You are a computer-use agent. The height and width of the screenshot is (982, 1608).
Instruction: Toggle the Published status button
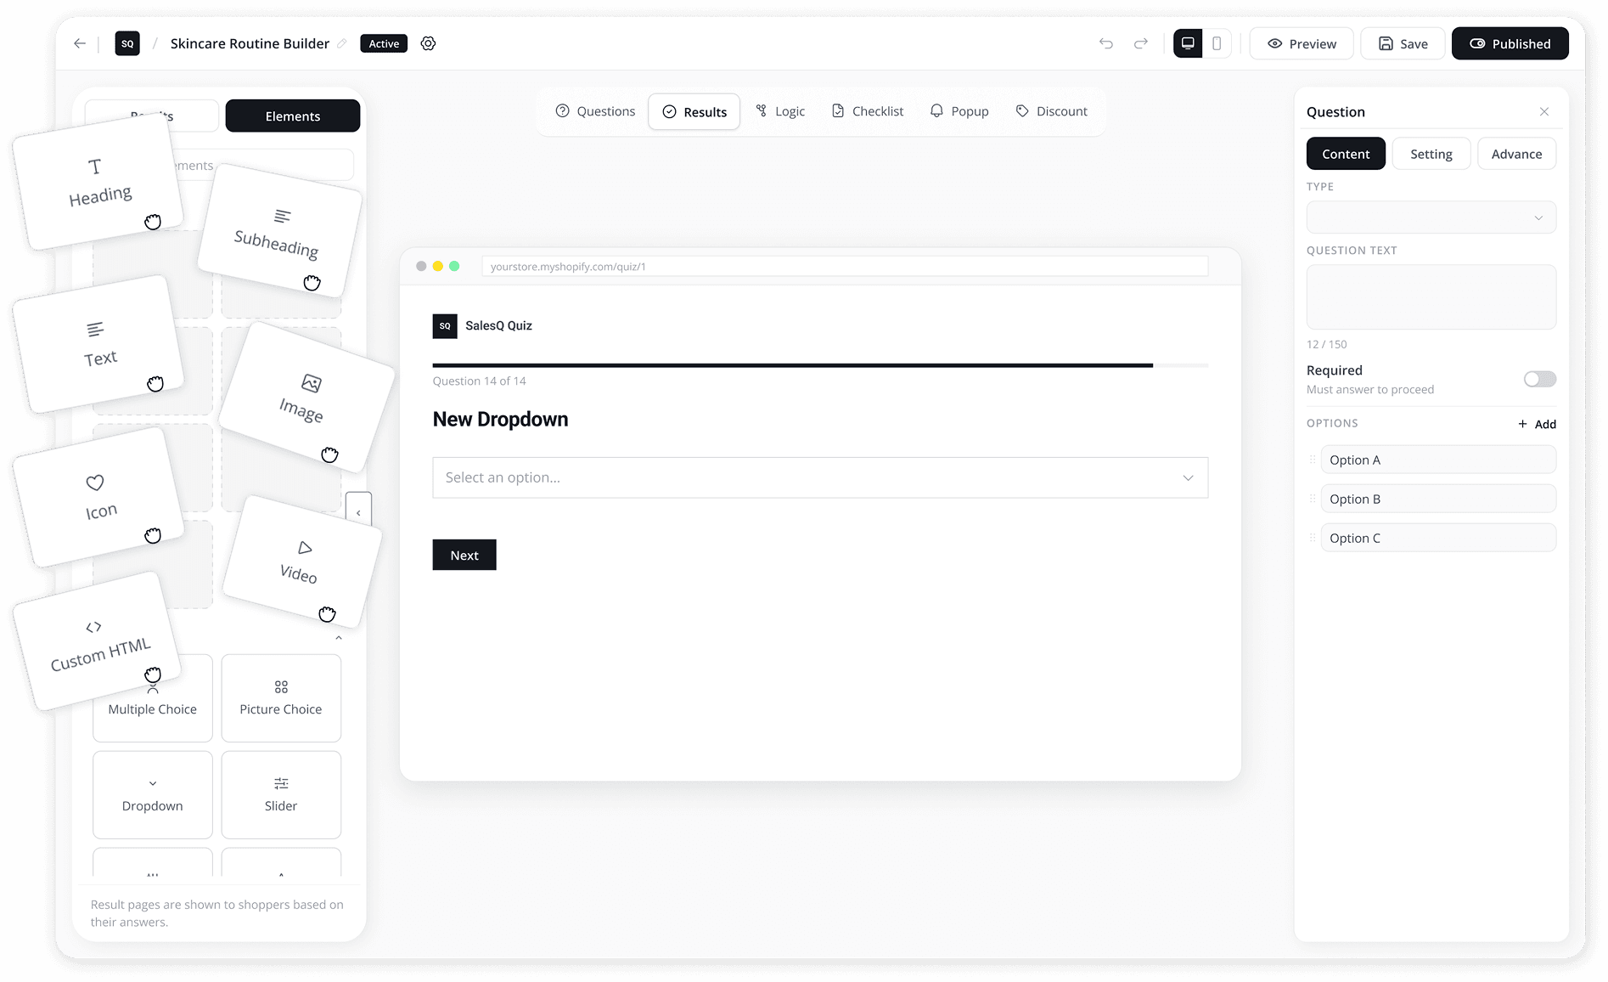click(1510, 43)
